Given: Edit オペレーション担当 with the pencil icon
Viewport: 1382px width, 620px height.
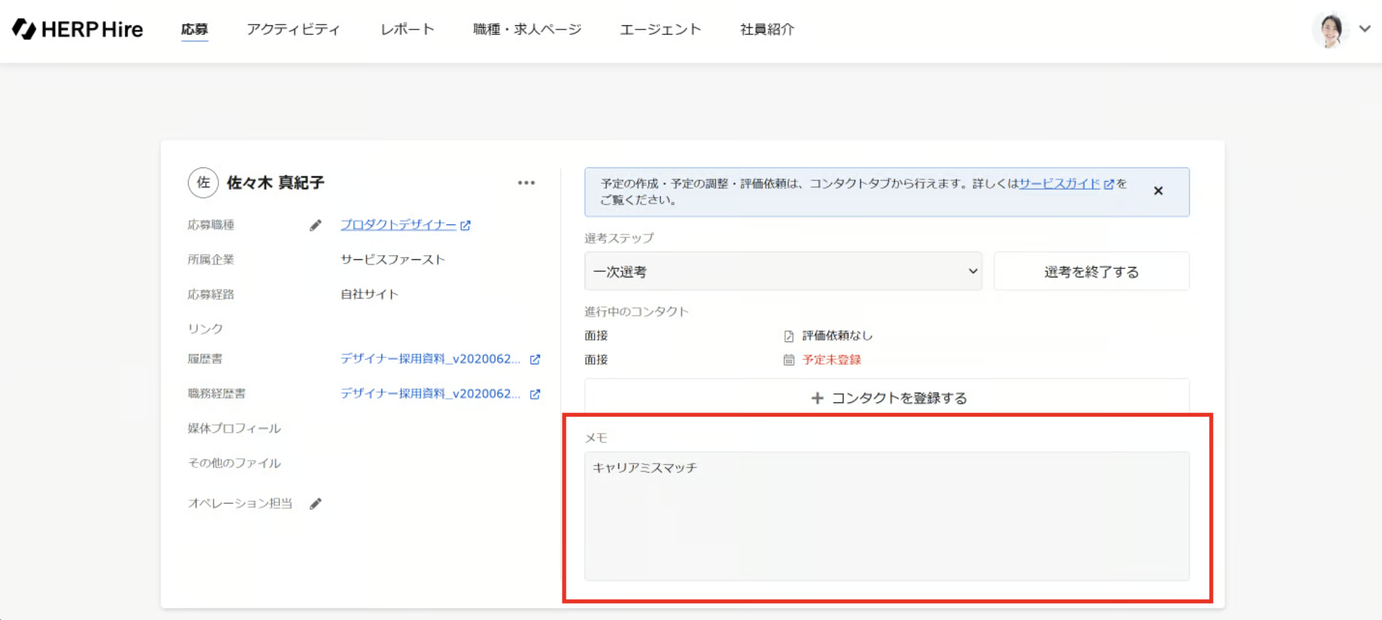Looking at the screenshot, I should (316, 503).
